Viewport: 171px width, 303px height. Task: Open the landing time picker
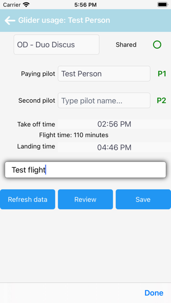(x=114, y=147)
